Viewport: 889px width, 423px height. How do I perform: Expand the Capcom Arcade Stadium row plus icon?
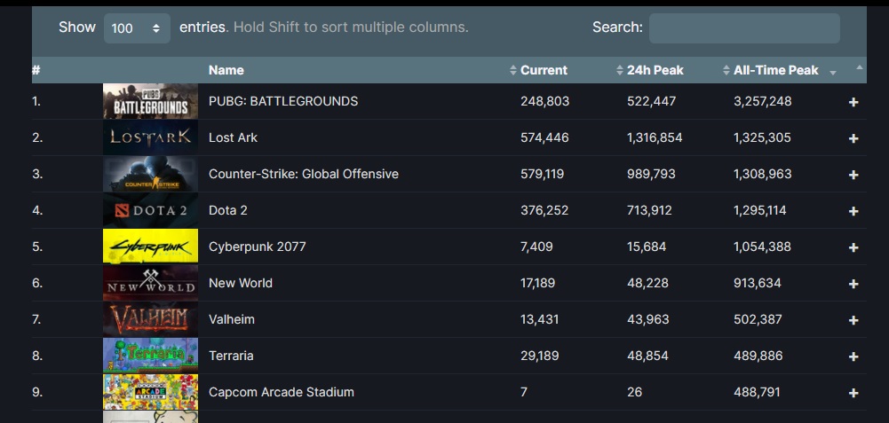(853, 393)
